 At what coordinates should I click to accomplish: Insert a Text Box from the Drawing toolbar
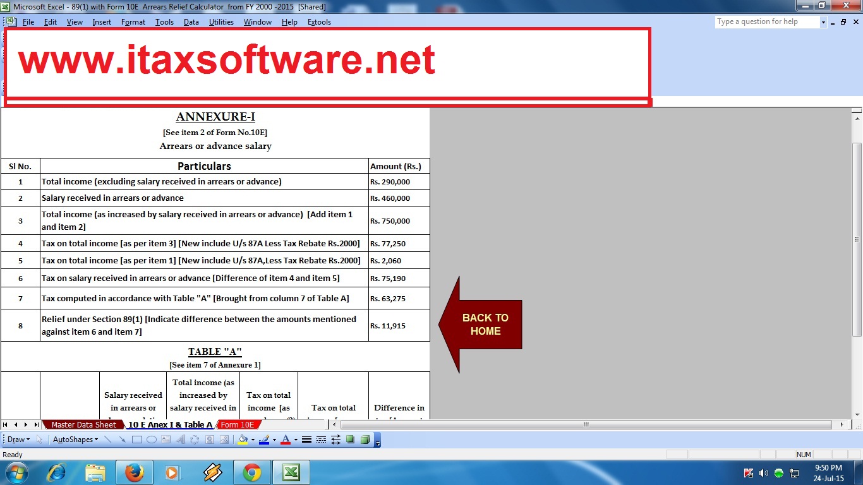coord(166,439)
